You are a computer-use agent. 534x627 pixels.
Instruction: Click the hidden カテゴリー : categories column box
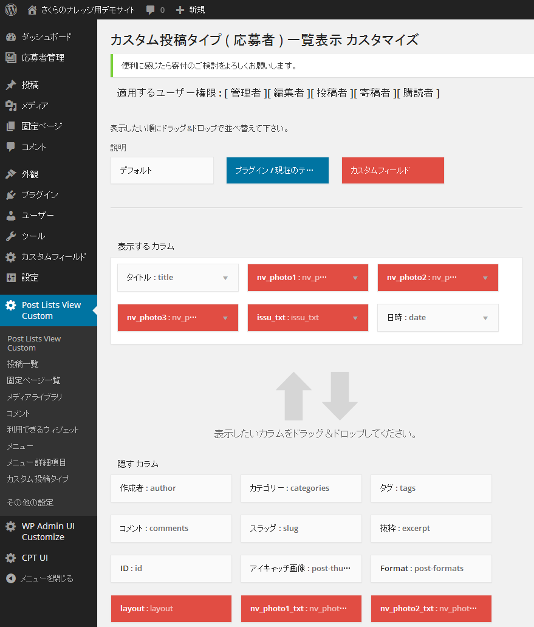(301, 488)
